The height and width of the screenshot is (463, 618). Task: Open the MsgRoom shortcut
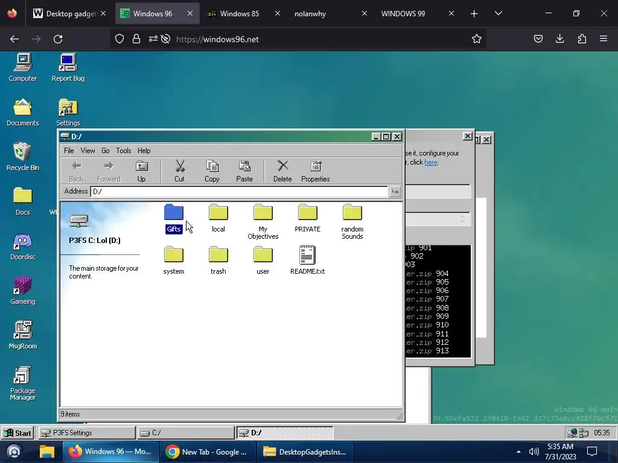[x=23, y=335]
